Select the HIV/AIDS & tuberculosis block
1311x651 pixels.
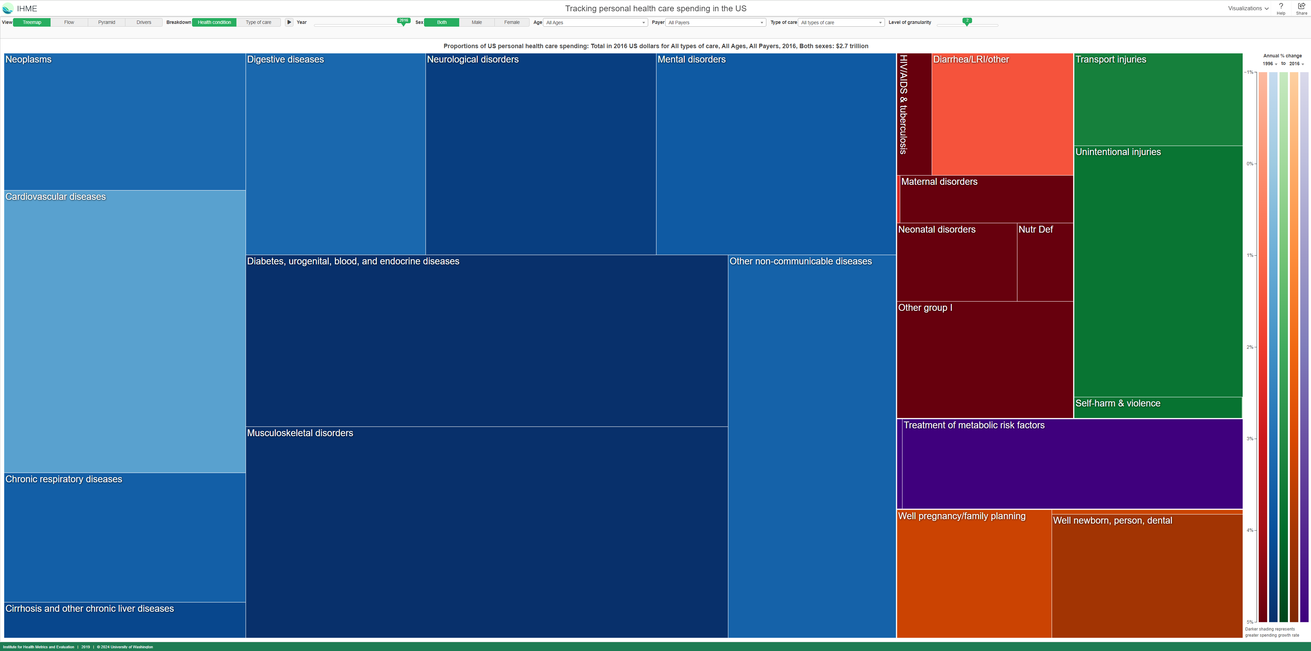point(915,114)
